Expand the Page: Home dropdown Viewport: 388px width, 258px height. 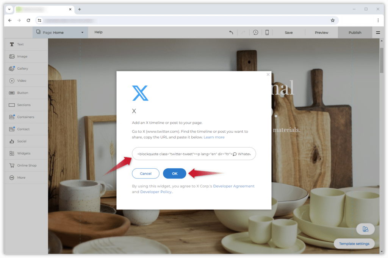[60, 33]
